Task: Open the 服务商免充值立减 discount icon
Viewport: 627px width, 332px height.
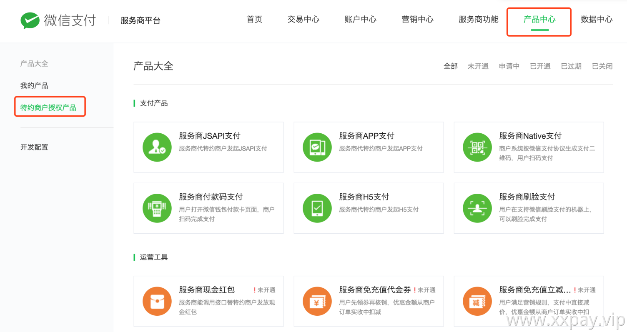Action: [x=477, y=301]
